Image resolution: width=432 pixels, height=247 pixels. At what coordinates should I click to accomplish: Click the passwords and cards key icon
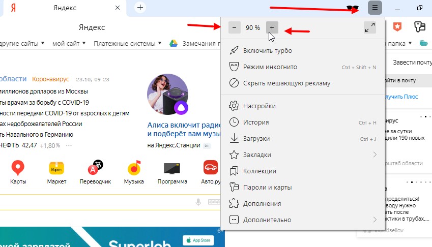234,187
